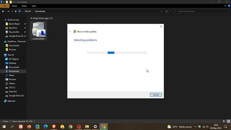Click Cancel in Show or hide updates dialog
Screen dimensions: 231x130
[156, 95]
